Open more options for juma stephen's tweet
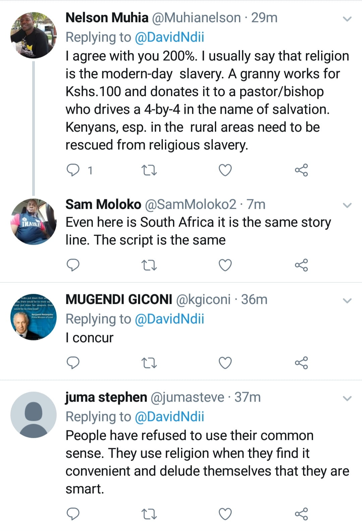This screenshot has width=362, height=531. [347, 399]
